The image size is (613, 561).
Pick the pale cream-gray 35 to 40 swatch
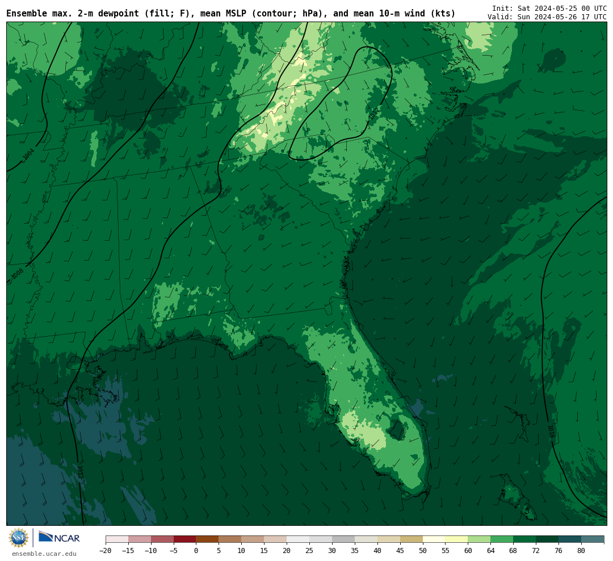point(366,539)
